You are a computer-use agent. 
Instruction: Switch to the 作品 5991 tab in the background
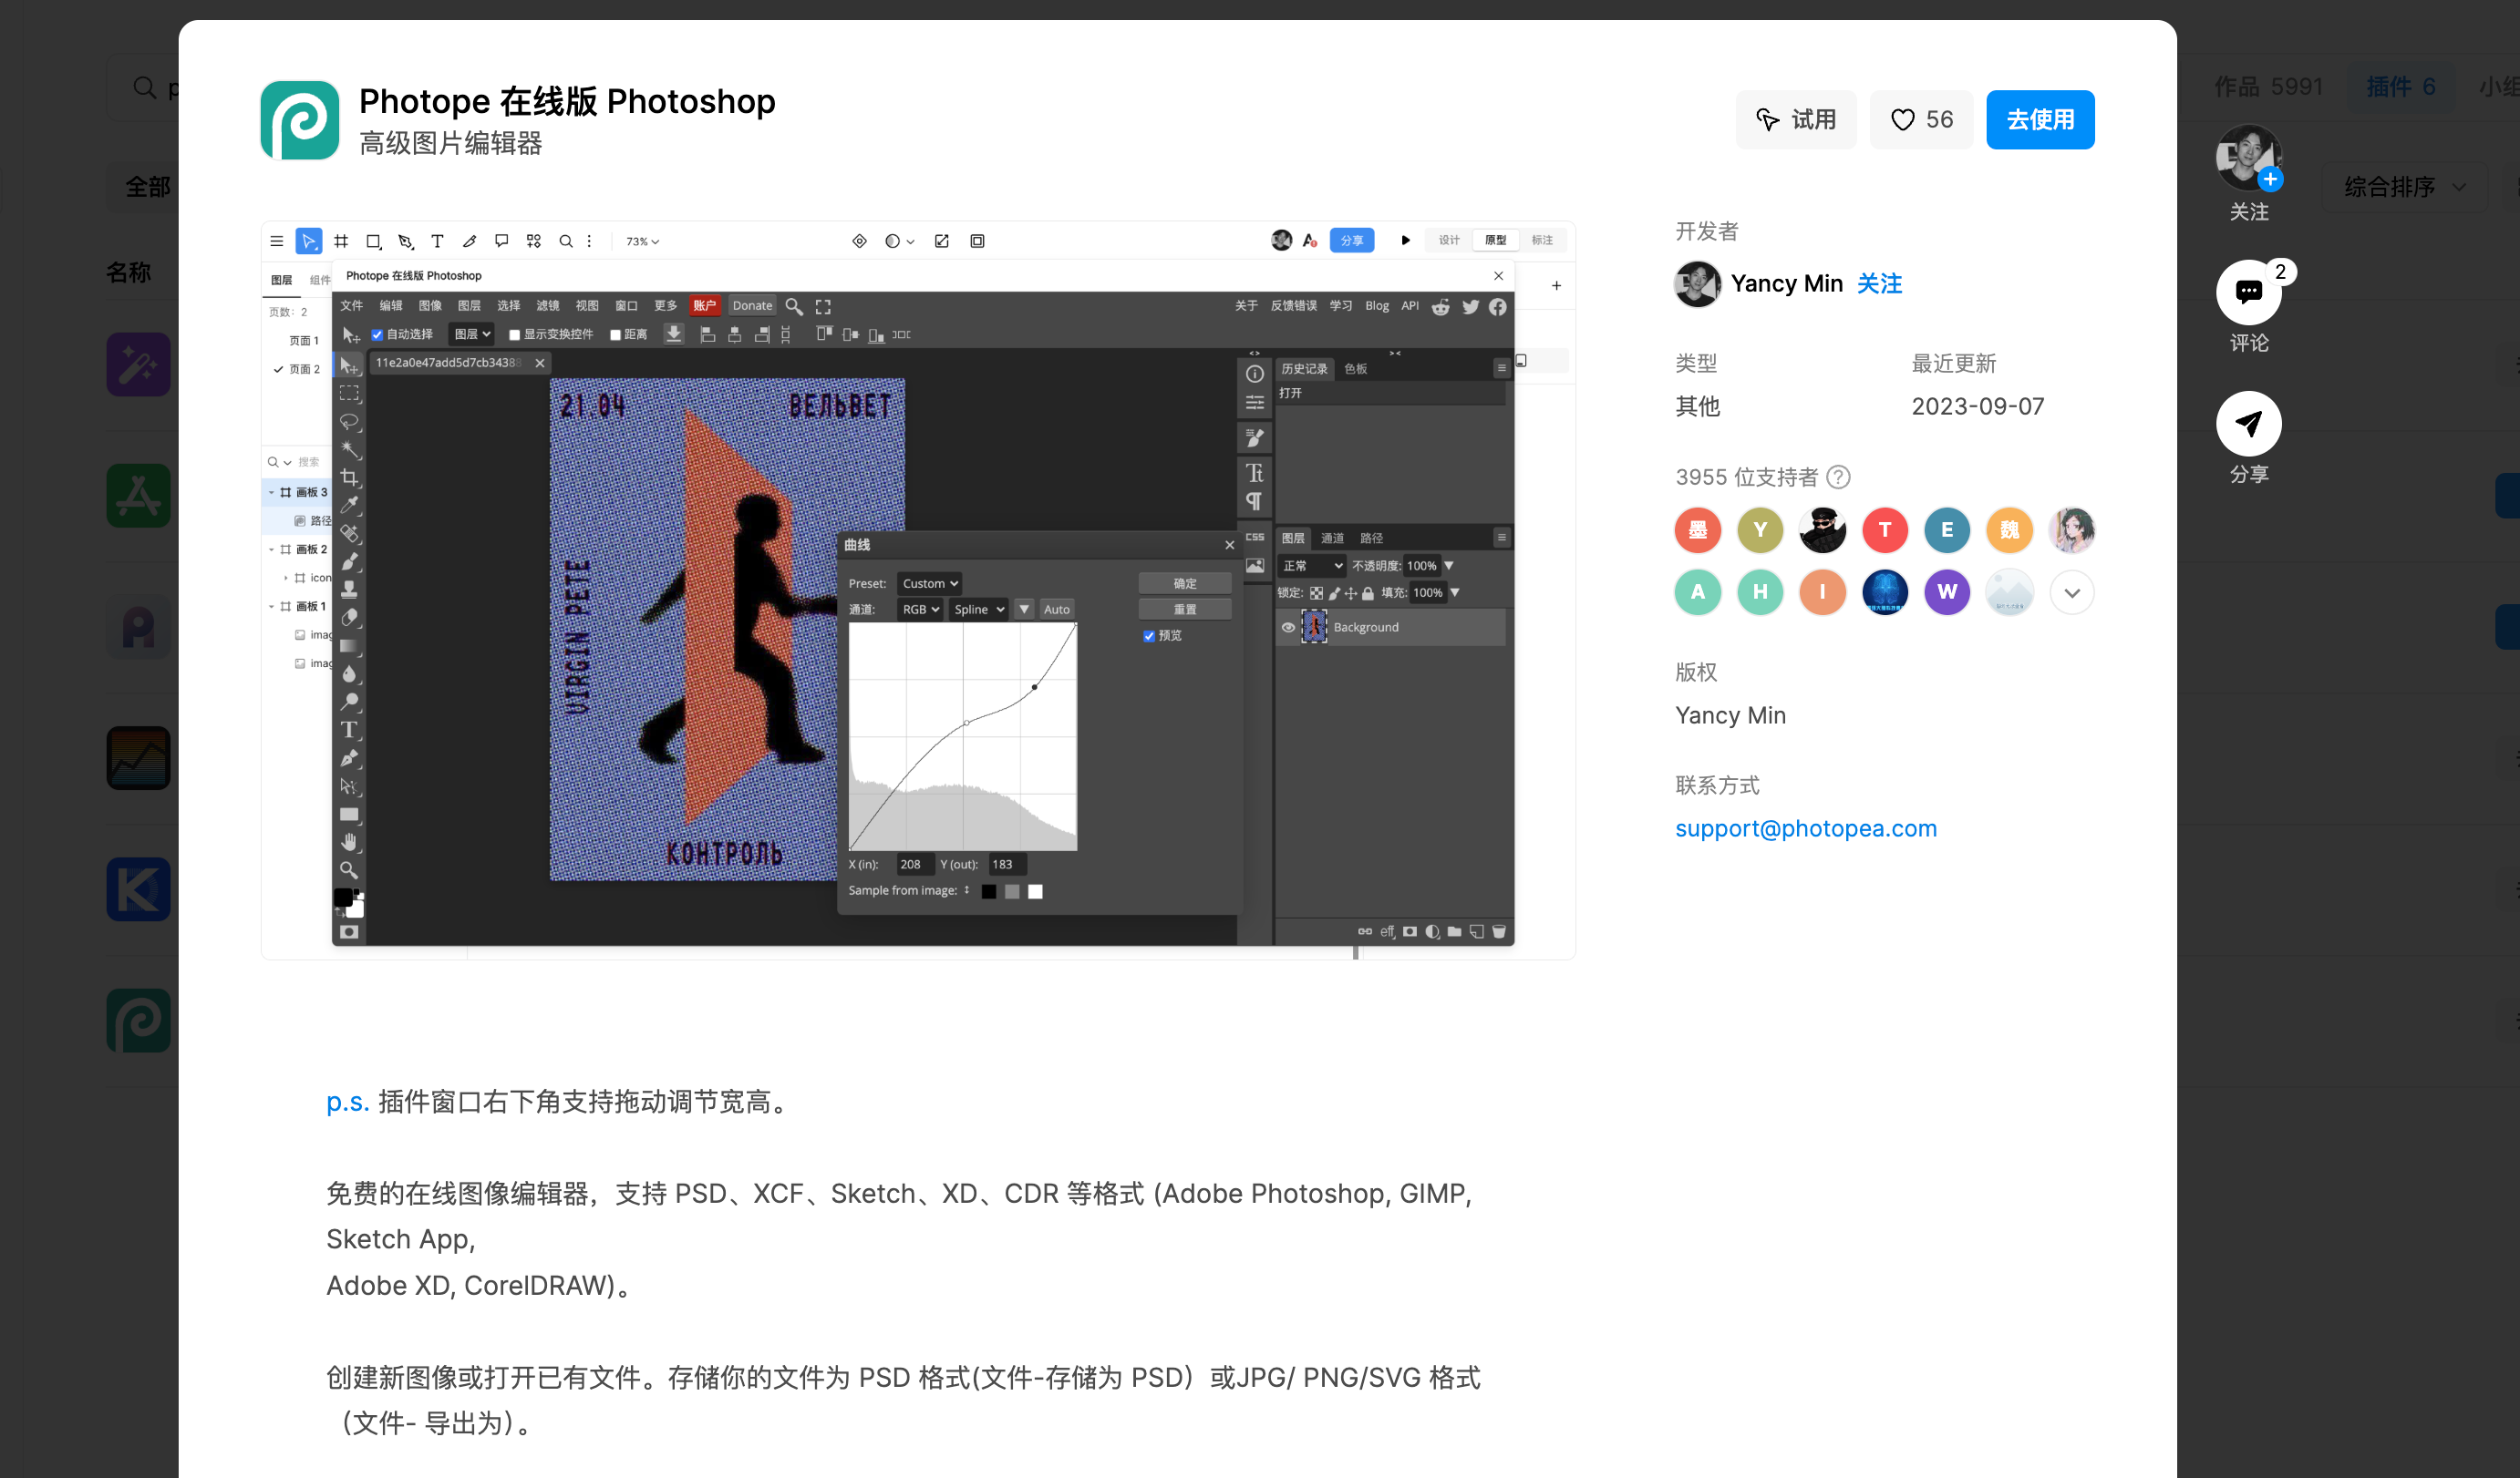pos(2268,87)
